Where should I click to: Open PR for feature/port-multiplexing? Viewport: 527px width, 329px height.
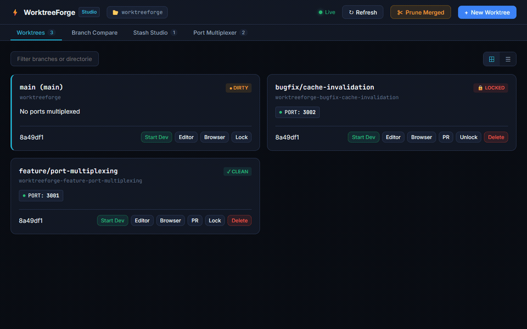point(195,220)
